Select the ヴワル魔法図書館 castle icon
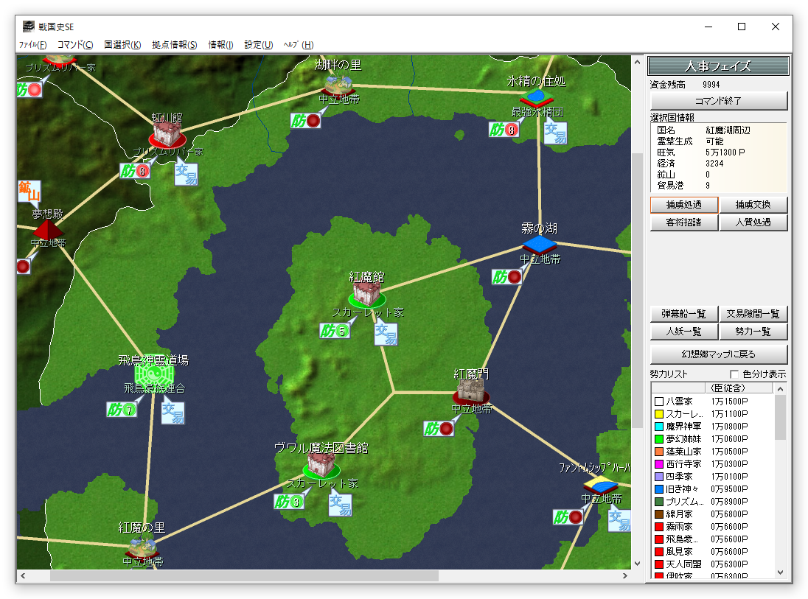Viewport: 808px width, 599px height. 321,464
